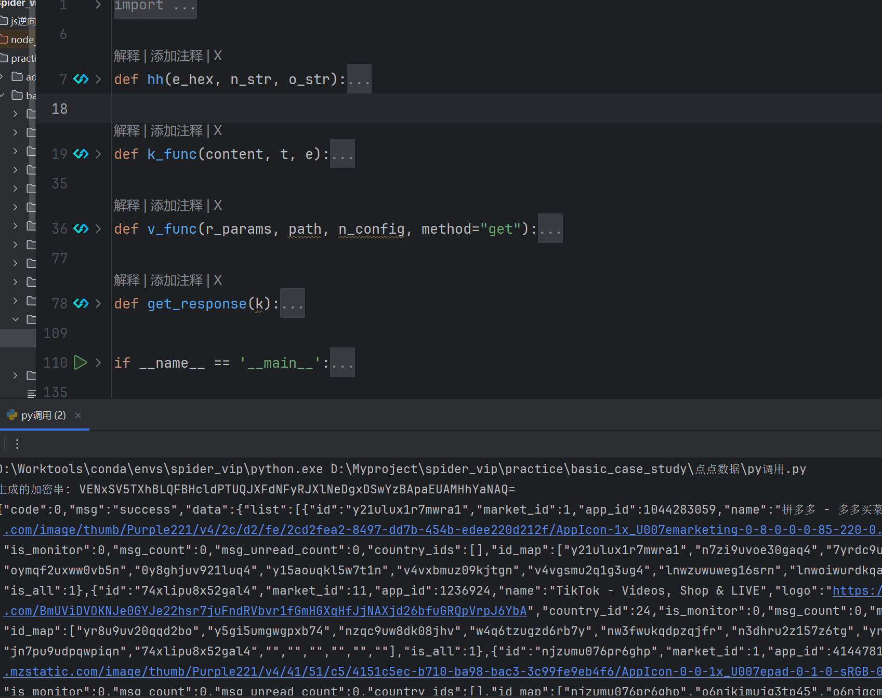Viewport: 882px width, 698px height.
Task: Dismiss code lens X above def v_func
Action: pos(218,205)
